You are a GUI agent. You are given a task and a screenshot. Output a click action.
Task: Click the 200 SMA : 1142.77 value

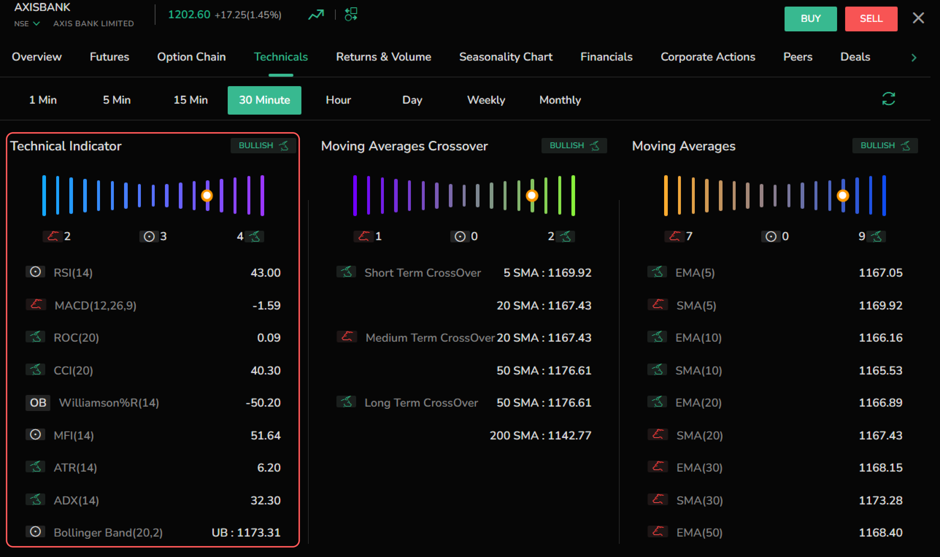point(540,435)
